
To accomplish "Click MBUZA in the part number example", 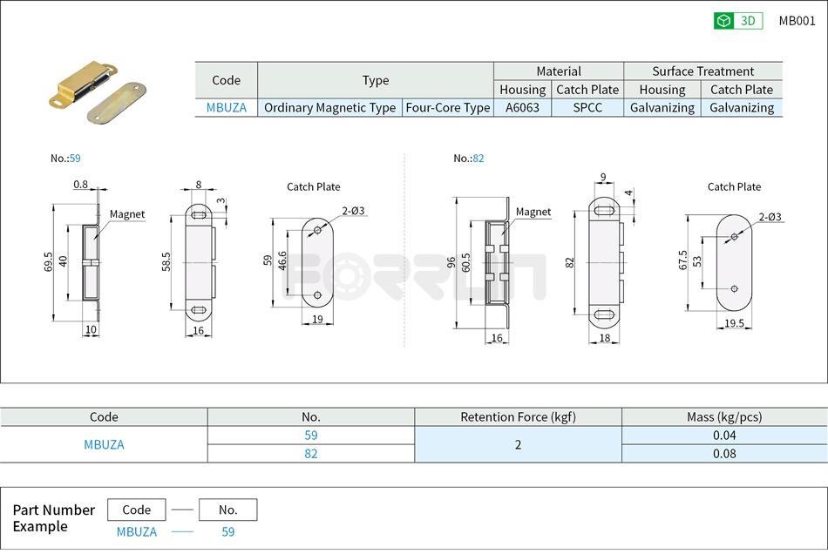I will point(136,531).
